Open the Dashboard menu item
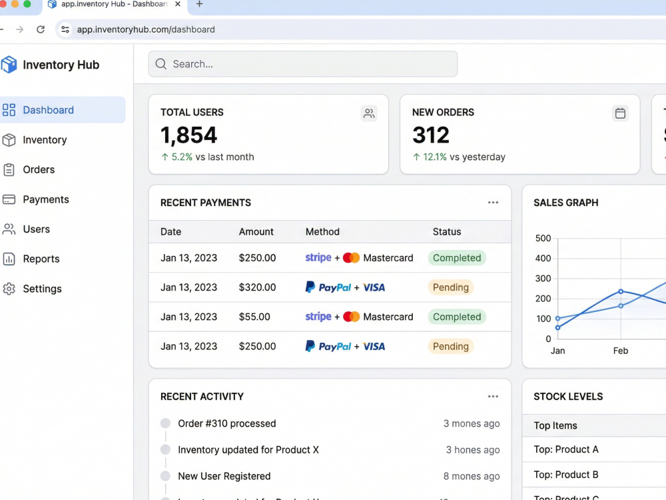Viewport: 666px width, 500px height. click(63, 110)
